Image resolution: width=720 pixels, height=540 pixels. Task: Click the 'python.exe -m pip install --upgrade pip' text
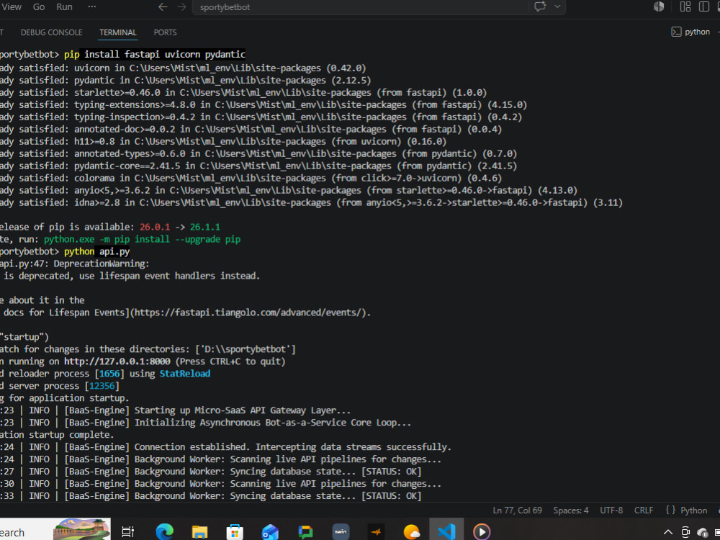[143, 239]
